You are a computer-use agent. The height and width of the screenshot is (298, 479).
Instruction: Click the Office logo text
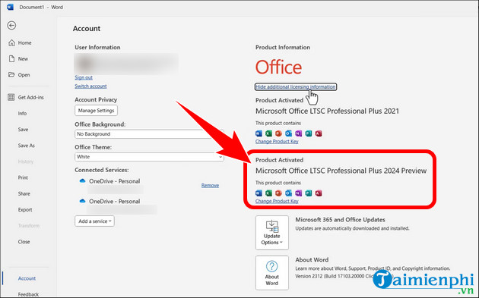278,67
